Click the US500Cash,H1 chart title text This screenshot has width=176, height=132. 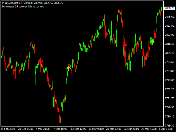pos(14,3)
